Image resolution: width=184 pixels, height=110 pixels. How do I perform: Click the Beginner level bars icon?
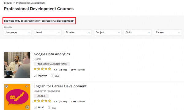(35, 76)
